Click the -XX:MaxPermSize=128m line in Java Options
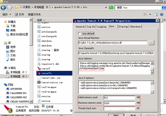This screenshot has width=166, height=116. tap(92, 69)
